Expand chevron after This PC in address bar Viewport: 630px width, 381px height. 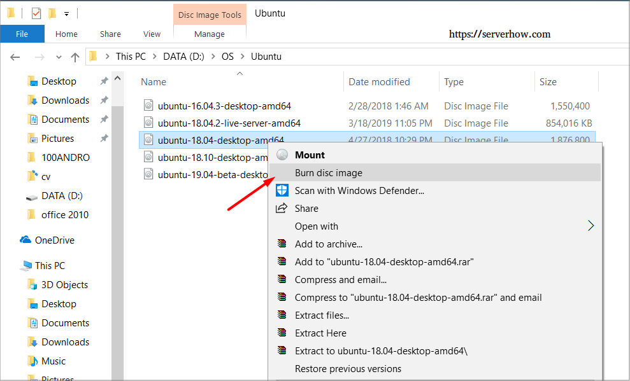click(154, 57)
